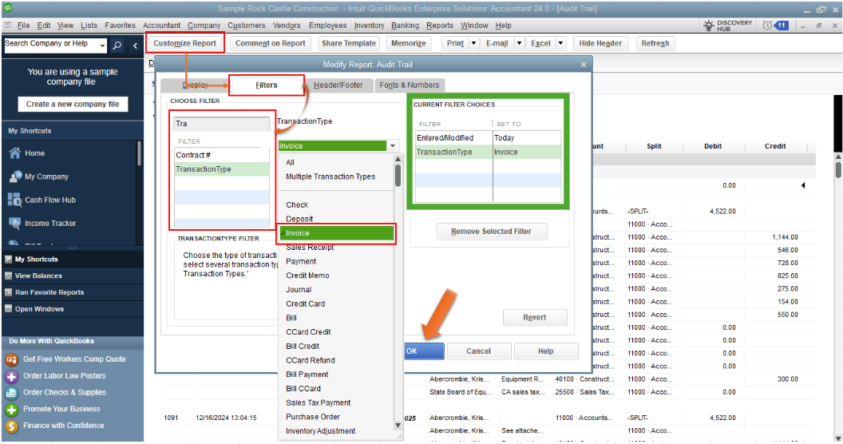
Task: Click the Discovery Hub lightbulb icon
Action: tap(709, 26)
